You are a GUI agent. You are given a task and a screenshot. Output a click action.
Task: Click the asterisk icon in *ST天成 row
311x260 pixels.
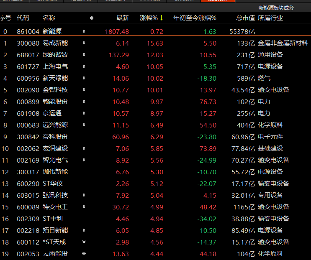click(x=84, y=242)
